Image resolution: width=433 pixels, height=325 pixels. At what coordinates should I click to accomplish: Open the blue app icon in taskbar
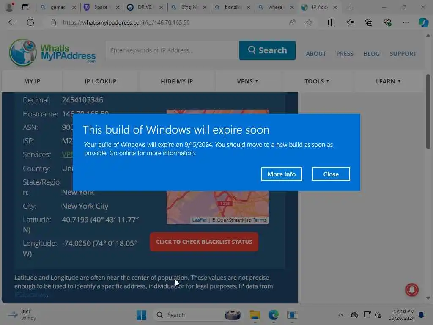tap(292, 315)
